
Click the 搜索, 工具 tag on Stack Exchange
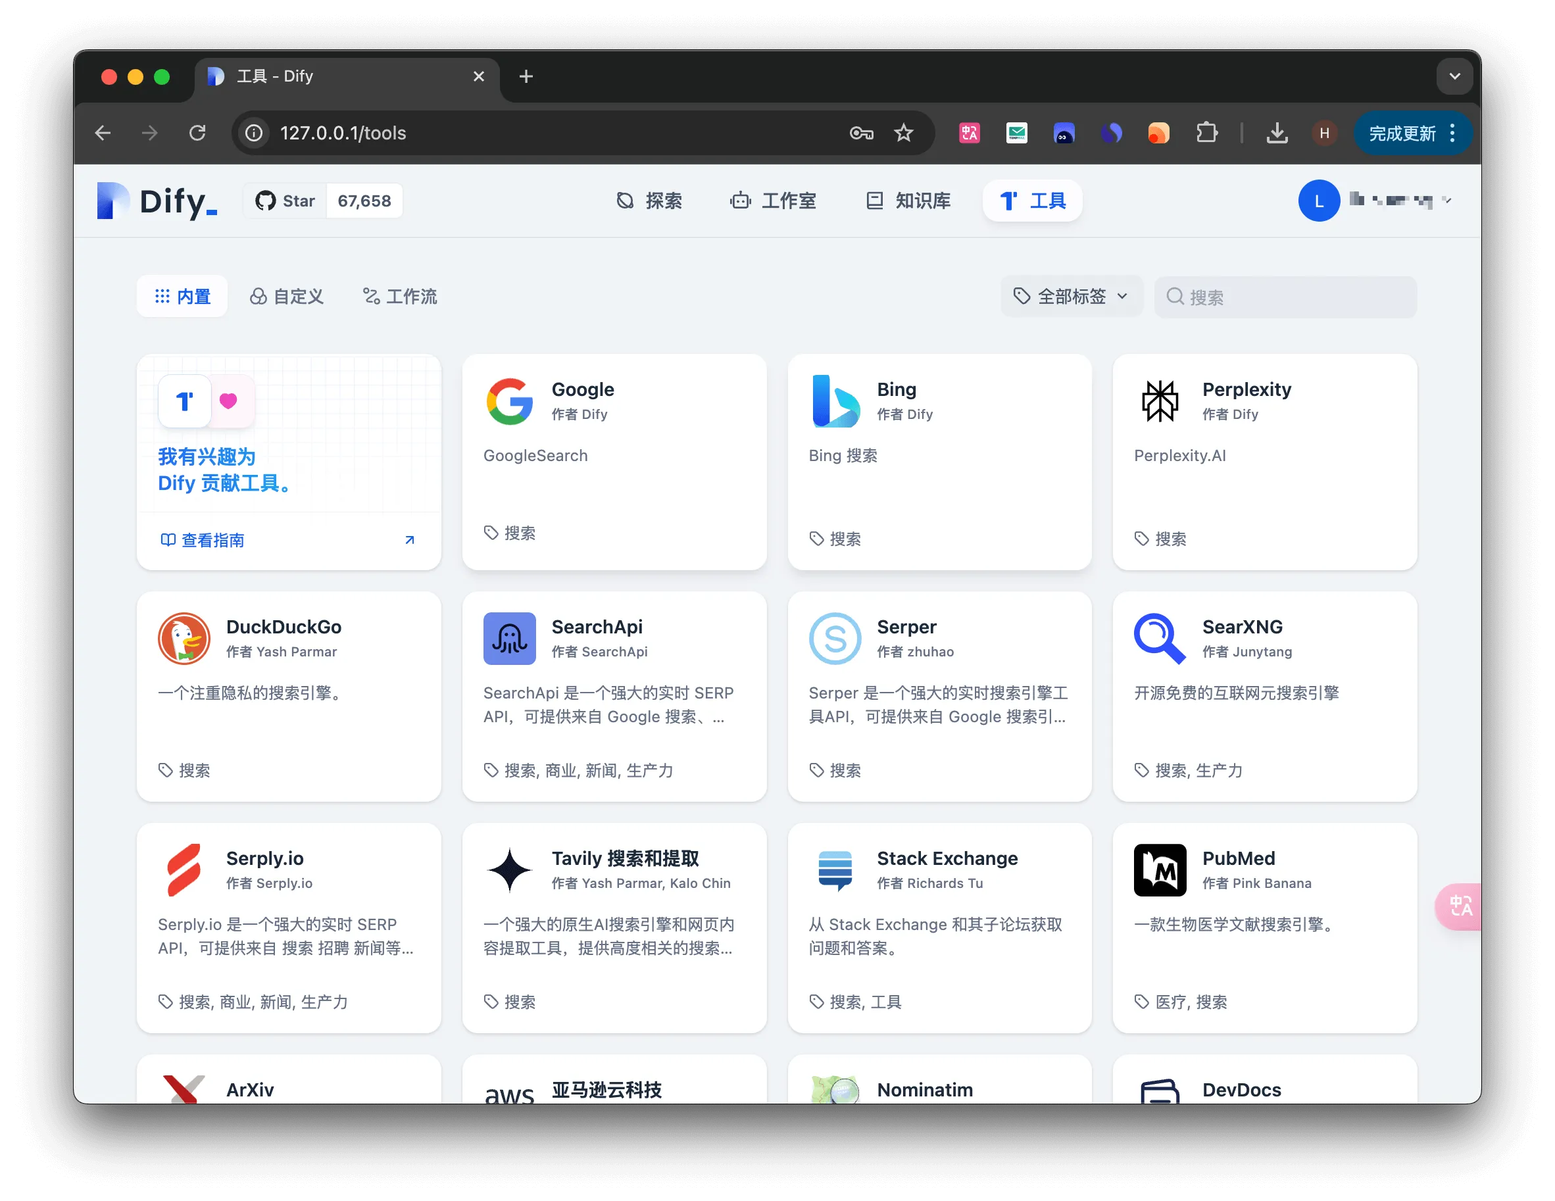(x=865, y=1002)
